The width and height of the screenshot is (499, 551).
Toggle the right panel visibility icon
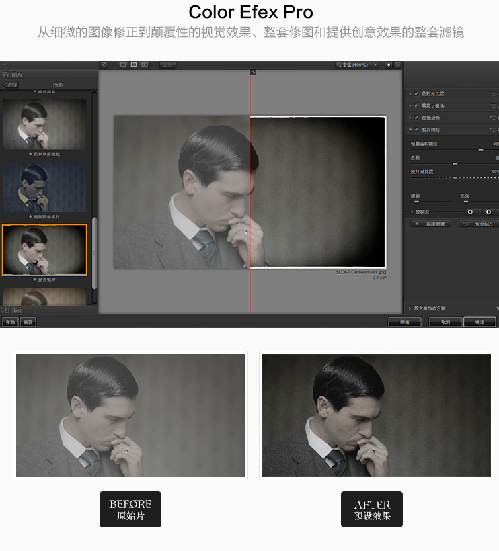(x=397, y=65)
